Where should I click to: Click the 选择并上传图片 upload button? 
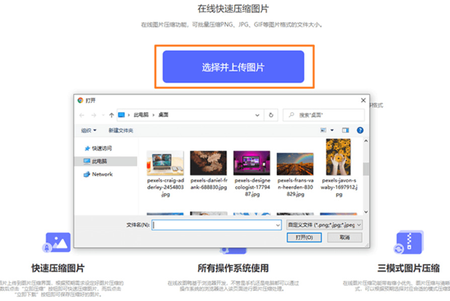pyautogui.click(x=233, y=67)
